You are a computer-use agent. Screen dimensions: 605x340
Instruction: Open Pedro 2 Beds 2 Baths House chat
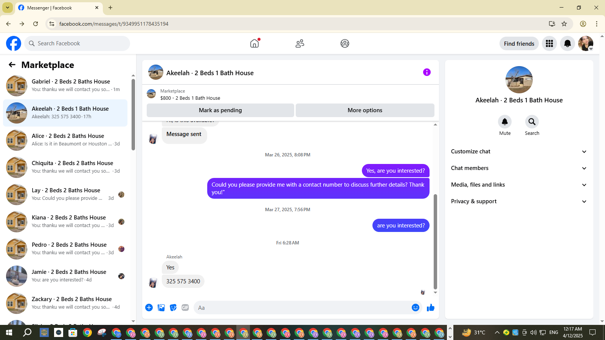click(x=65, y=249)
